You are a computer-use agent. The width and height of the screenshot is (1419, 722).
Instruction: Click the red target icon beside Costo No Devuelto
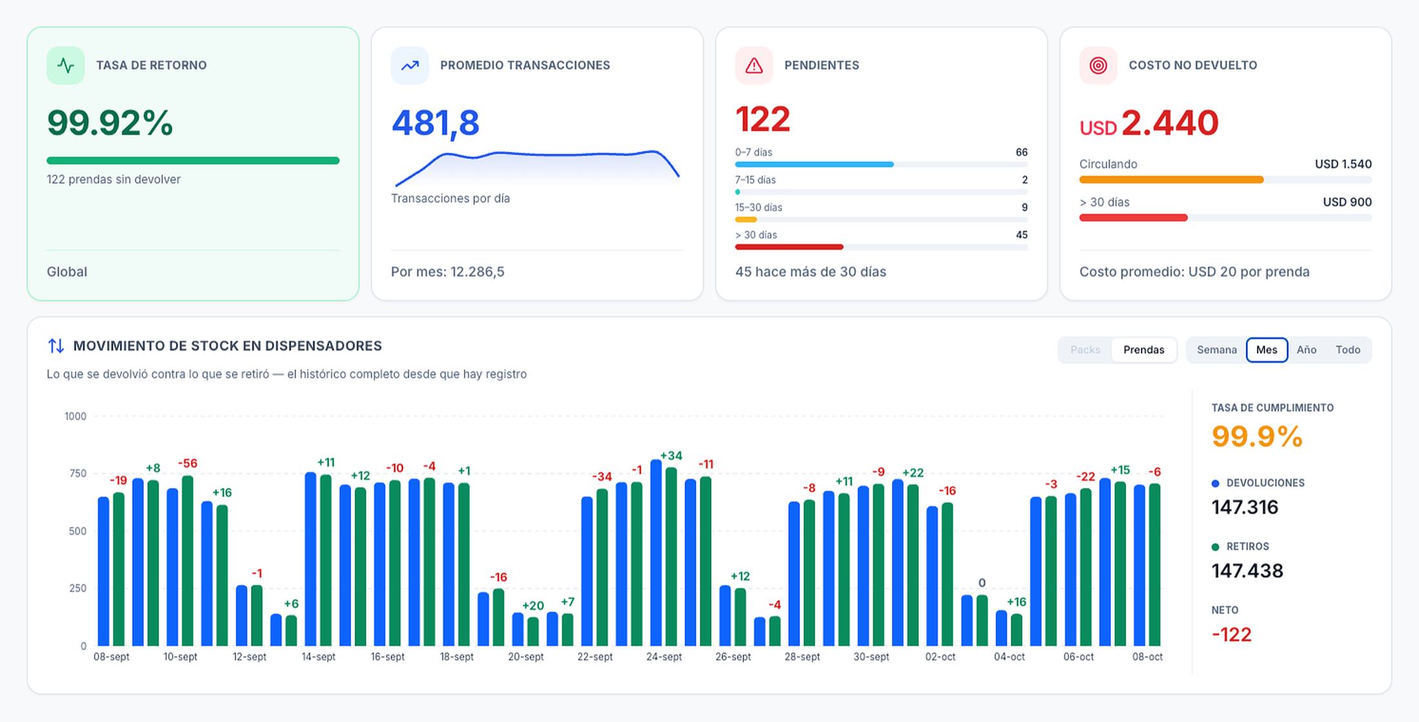click(x=1098, y=65)
